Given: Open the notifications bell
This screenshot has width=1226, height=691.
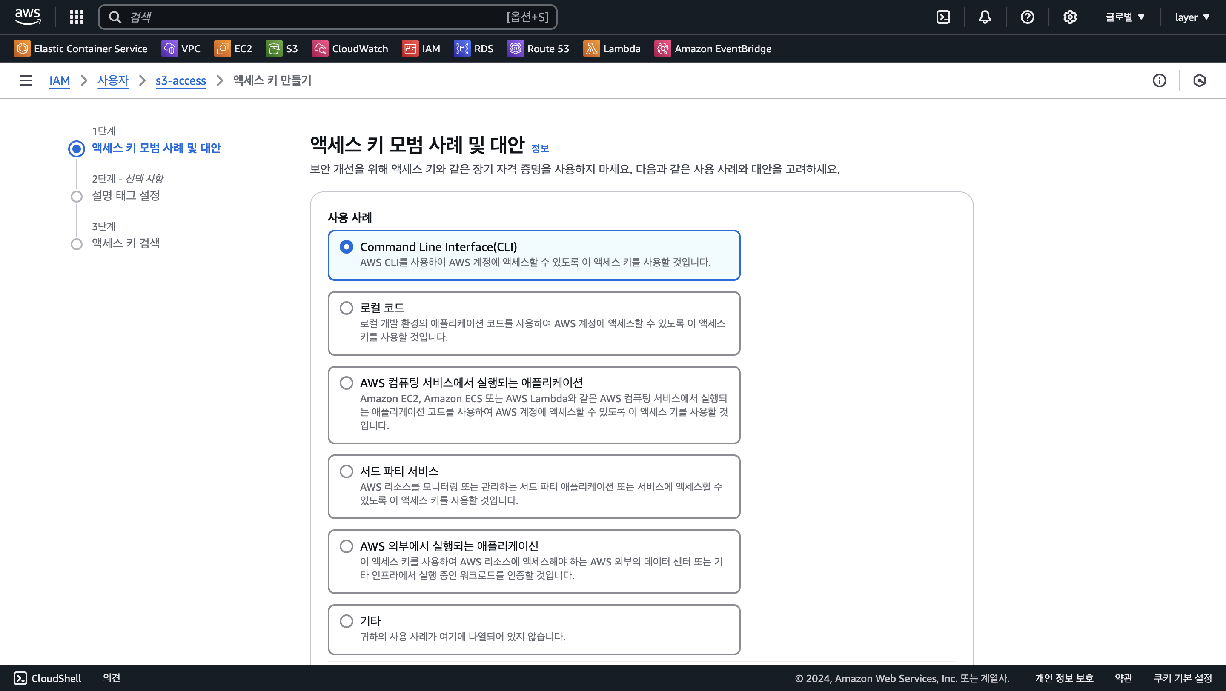Looking at the screenshot, I should pyautogui.click(x=985, y=17).
